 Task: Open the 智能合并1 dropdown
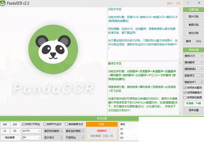click(x=193, y=82)
